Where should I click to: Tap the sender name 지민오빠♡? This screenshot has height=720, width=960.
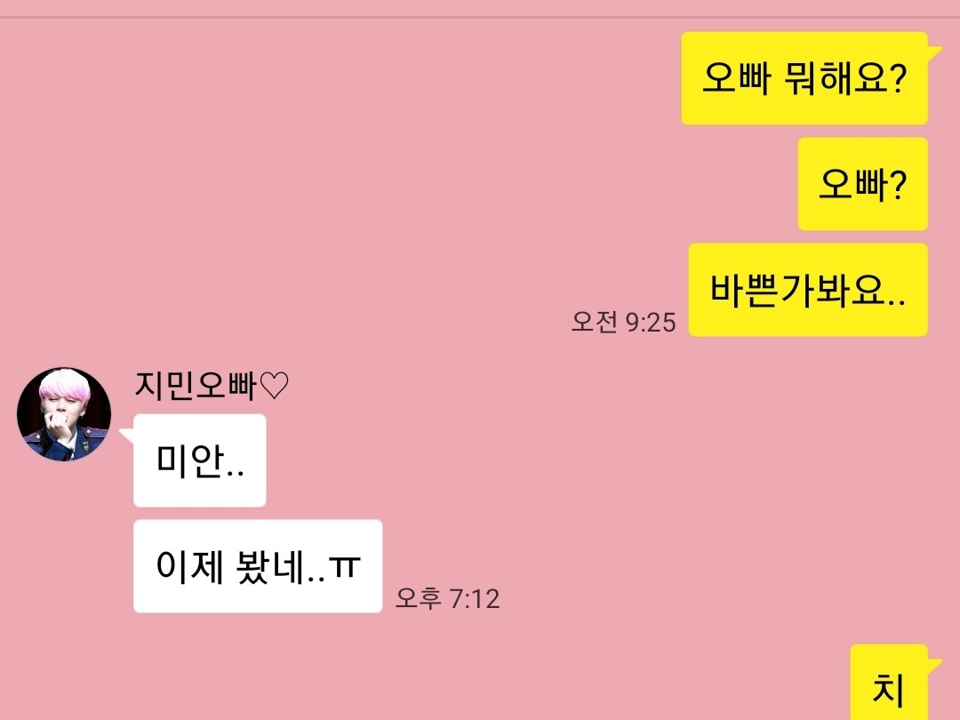pos(212,386)
